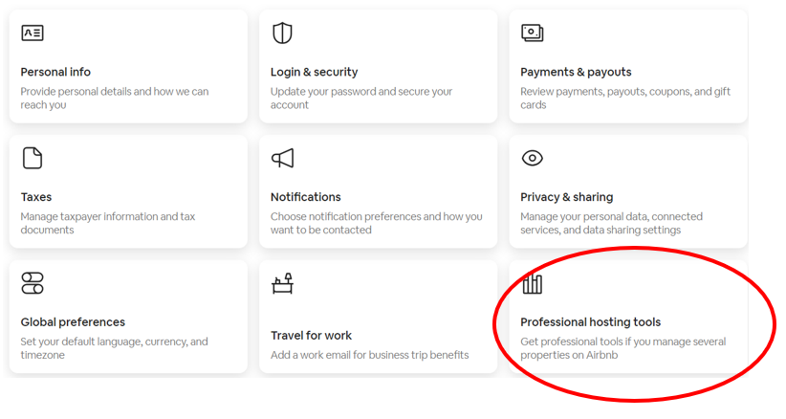Select the Privacy & sharing heading
The image size is (786, 419).
(x=566, y=197)
